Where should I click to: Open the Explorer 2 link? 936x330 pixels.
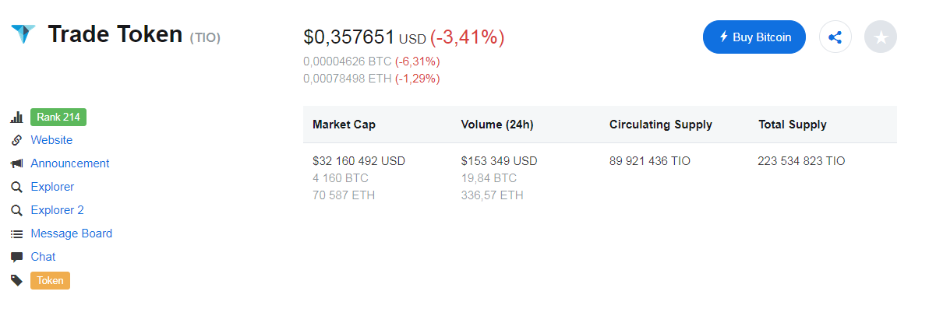[57, 210]
